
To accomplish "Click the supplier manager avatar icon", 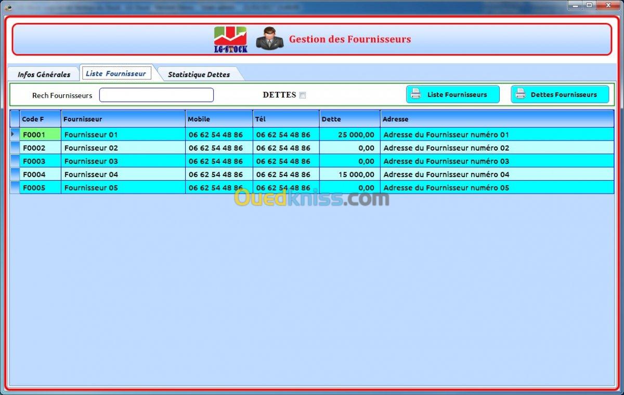I will pos(270,39).
